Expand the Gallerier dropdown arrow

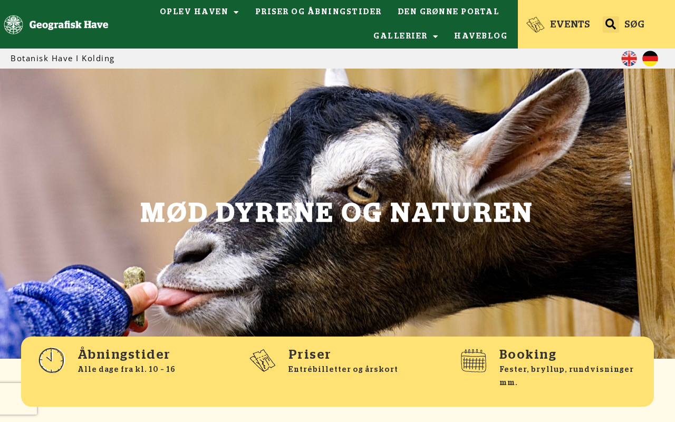pos(435,36)
